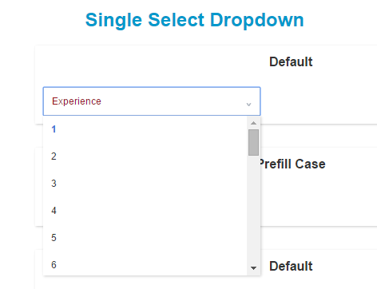Click the Prefill Case heading

292,164
